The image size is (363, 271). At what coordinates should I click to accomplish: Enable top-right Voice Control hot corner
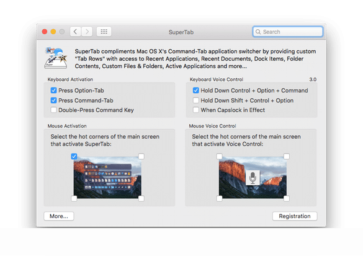287,156
